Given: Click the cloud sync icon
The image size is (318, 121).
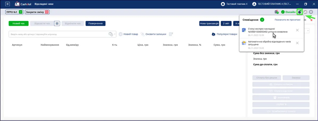Looking at the screenshot, I should (306, 12).
